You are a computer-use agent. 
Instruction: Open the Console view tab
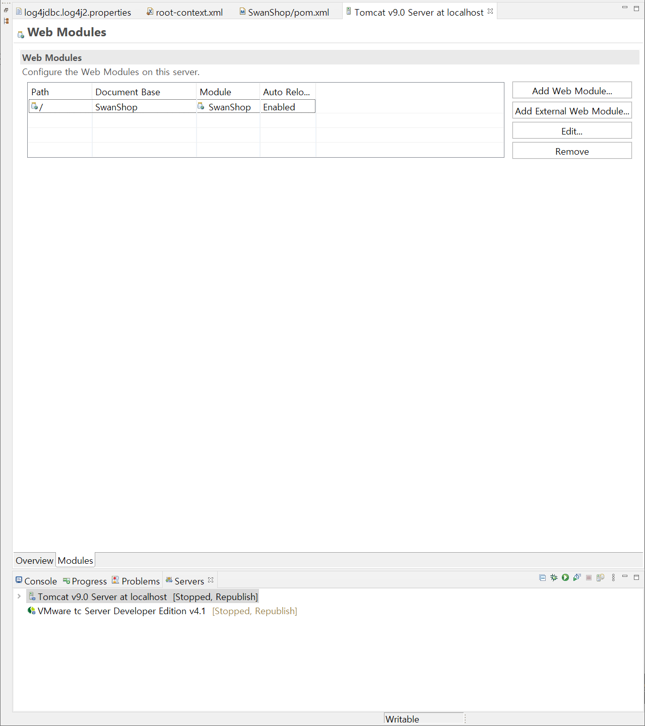pos(36,581)
